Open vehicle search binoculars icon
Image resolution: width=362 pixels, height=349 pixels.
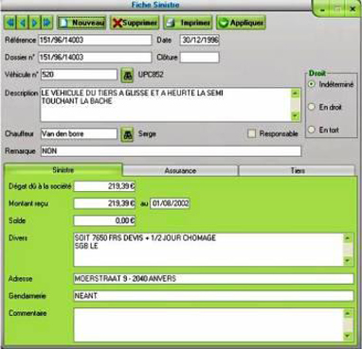(127, 75)
